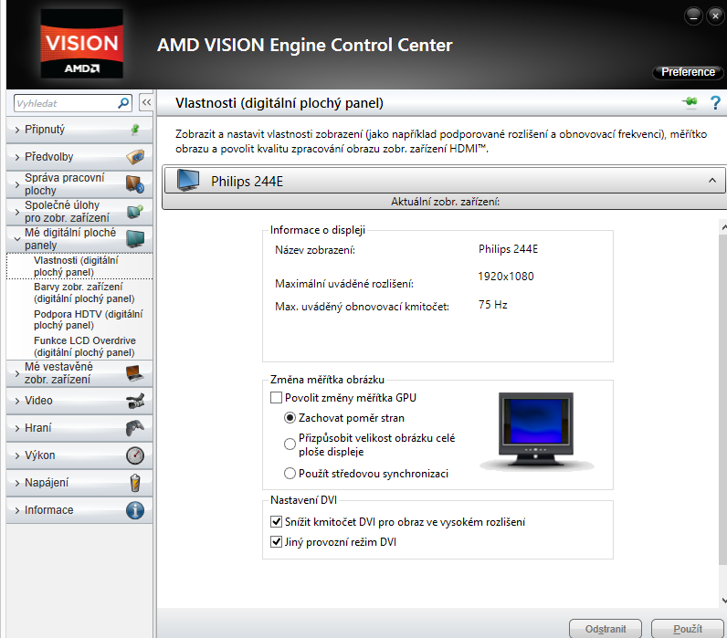Open Vlastnosti (digitální plochý panel) page

[x=79, y=266]
